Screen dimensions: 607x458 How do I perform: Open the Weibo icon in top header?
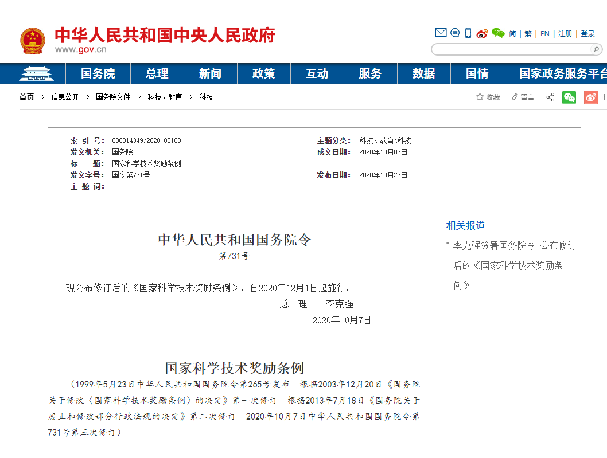pyautogui.click(x=482, y=33)
